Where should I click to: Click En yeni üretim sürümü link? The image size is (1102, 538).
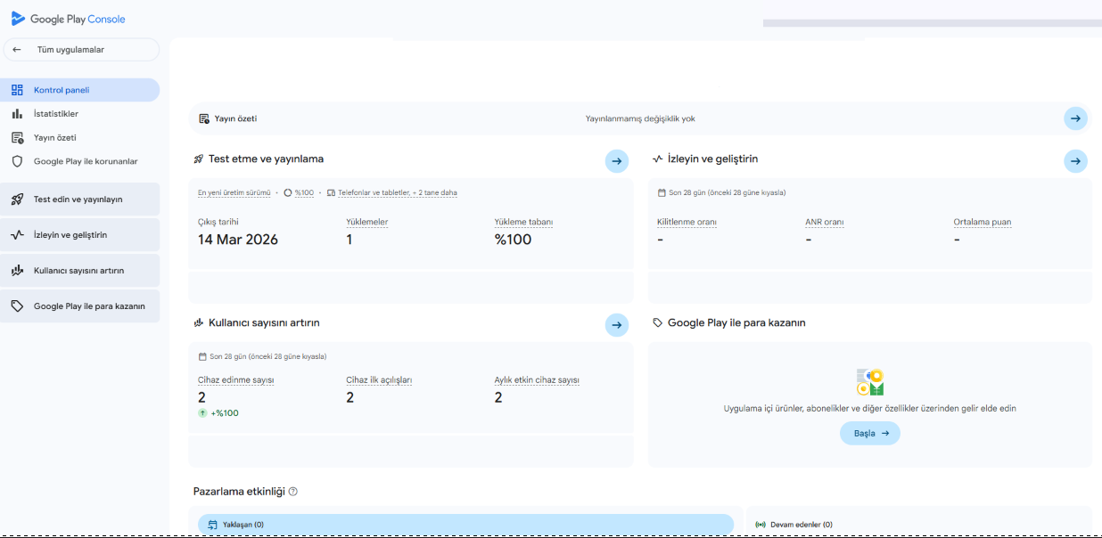point(234,192)
